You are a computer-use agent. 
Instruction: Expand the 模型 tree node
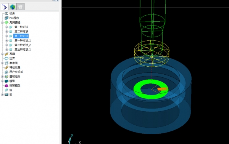2,81
